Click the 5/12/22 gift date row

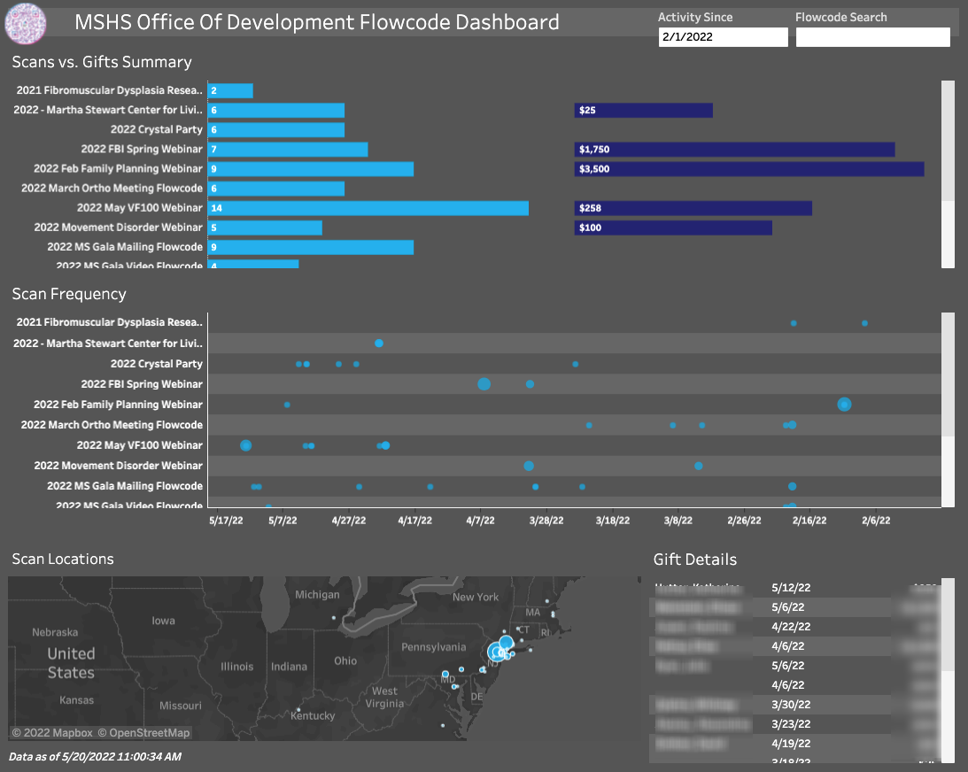click(791, 588)
